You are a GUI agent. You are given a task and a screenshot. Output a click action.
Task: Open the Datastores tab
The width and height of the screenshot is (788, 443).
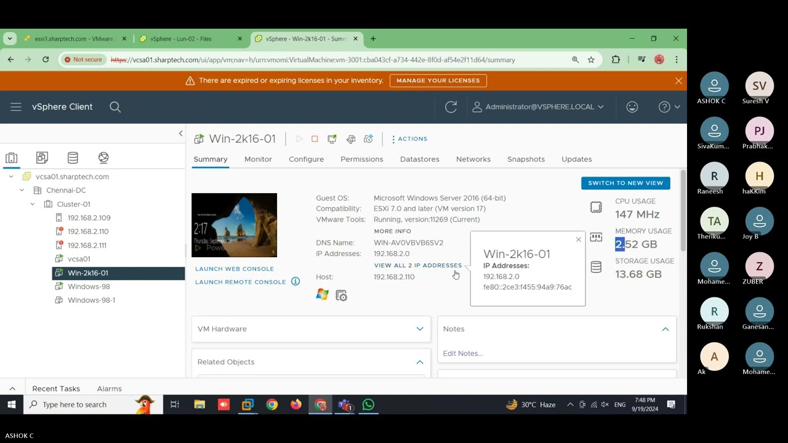[x=420, y=159]
